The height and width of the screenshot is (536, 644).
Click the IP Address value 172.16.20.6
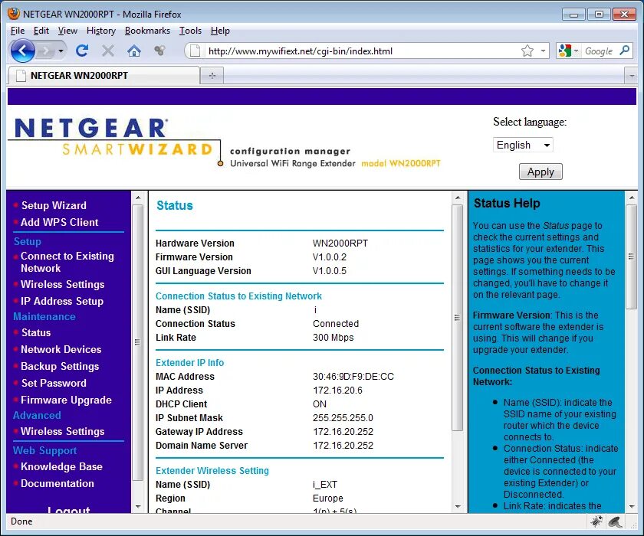[x=337, y=391]
